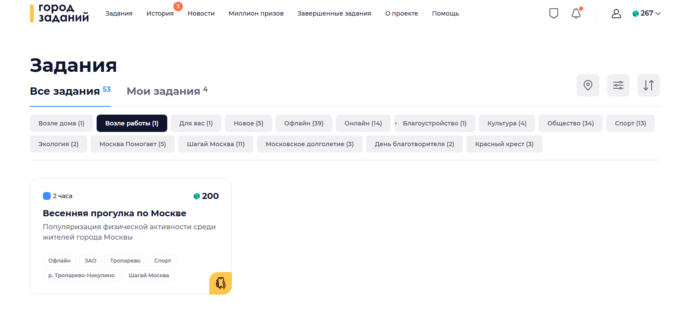Click the Спорт tag on task card
This screenshot has height=311, width=679.
[163, 261]
